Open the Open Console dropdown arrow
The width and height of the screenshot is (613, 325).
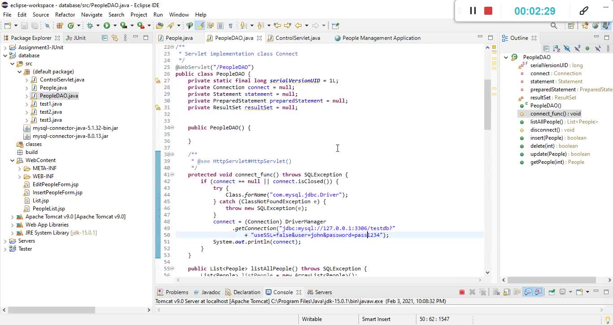click(x=588, y=292)
